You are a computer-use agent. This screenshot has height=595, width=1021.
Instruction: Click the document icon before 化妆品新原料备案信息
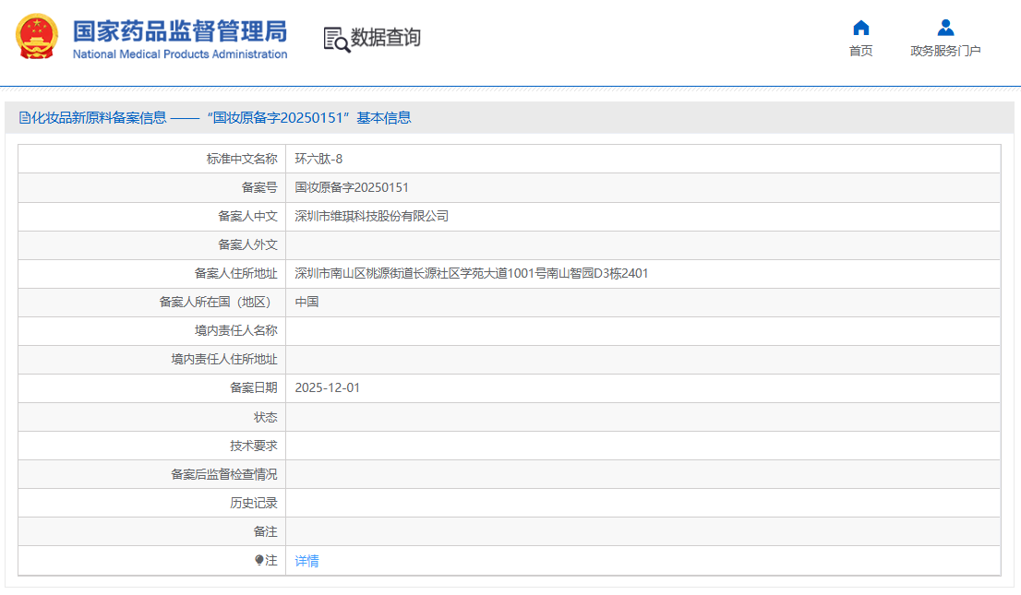coord(25,117)
